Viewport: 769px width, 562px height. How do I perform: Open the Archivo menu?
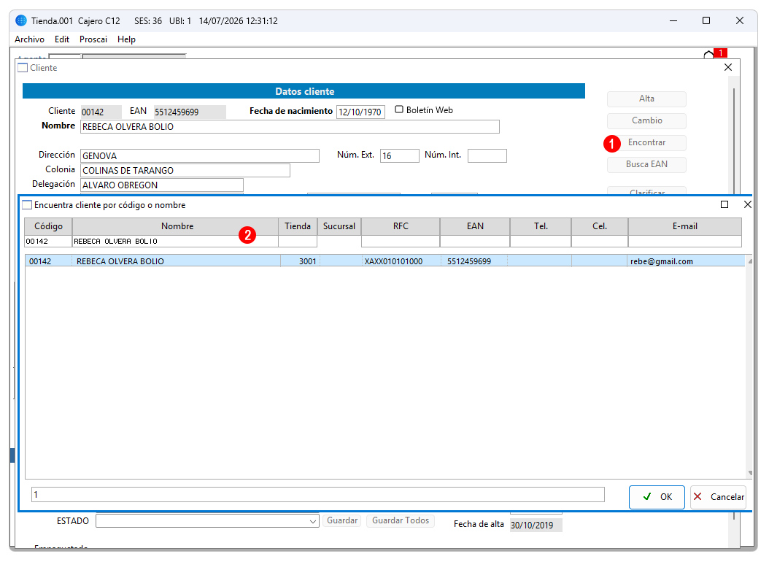coord(29,39)
